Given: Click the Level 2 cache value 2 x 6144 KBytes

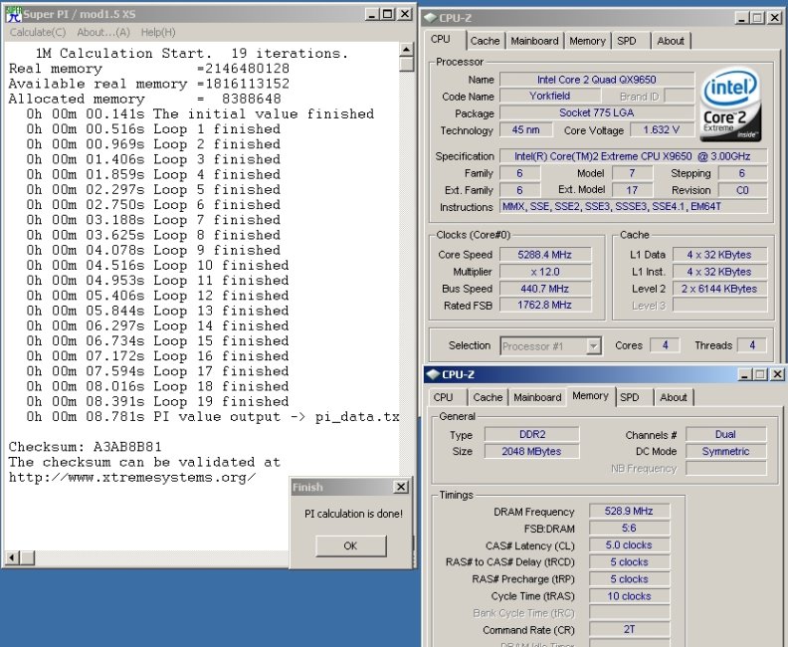Looking at the screenshot, I should pos(719,289).
